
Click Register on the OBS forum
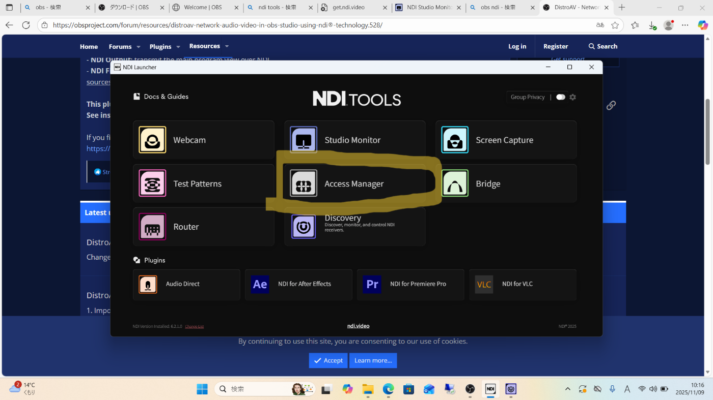click(x=556, y=46)
